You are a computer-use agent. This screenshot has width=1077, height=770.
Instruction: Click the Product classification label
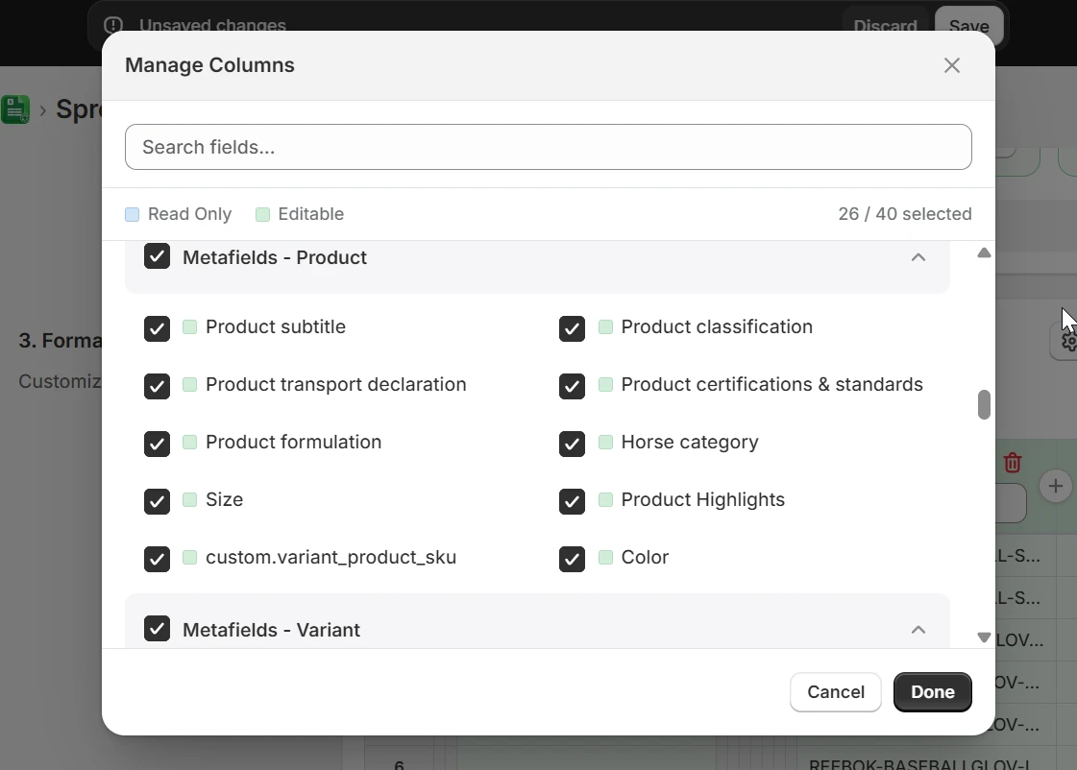tap(717, 326)
